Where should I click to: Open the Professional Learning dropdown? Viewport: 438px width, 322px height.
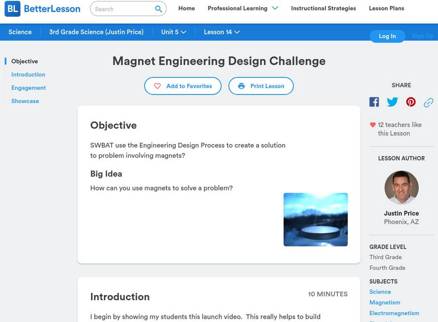(238, 8)
